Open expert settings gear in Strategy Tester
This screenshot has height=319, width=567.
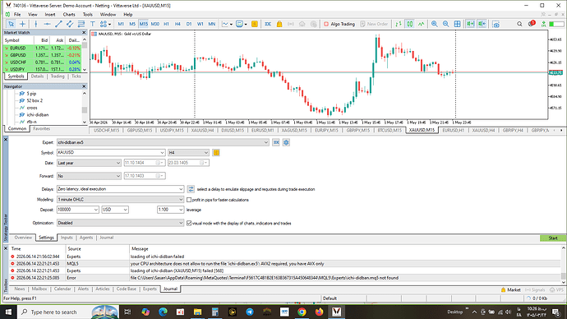tap(286, 142)
